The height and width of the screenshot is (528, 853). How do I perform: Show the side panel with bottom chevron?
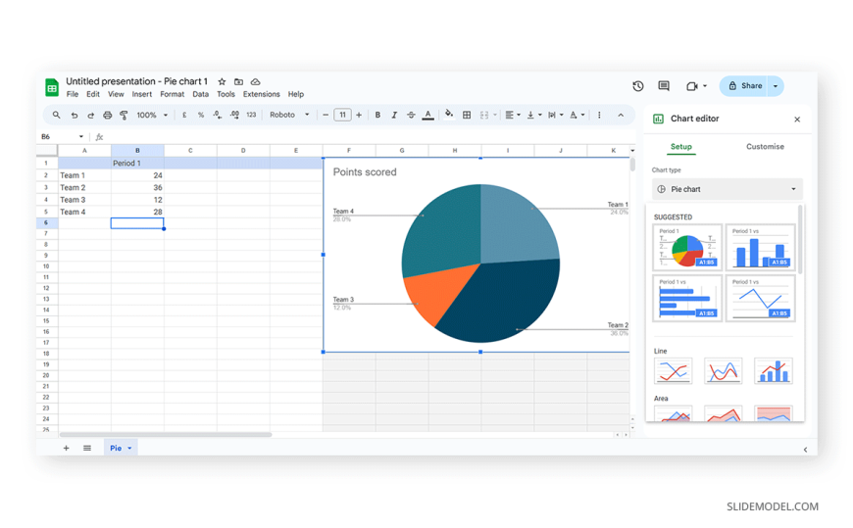coord(806,450)
